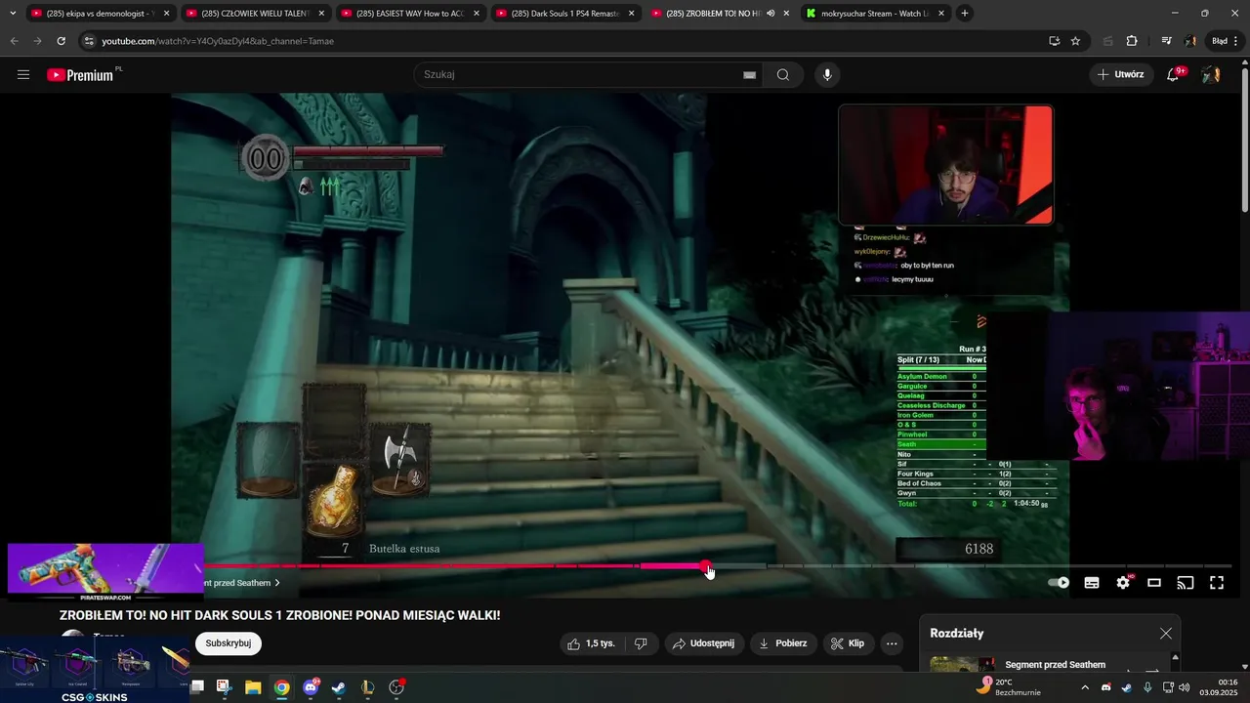Click the Subskrybuj subscribe button
Viewport: 1250px width, 703px height.
tap(229, 643)
